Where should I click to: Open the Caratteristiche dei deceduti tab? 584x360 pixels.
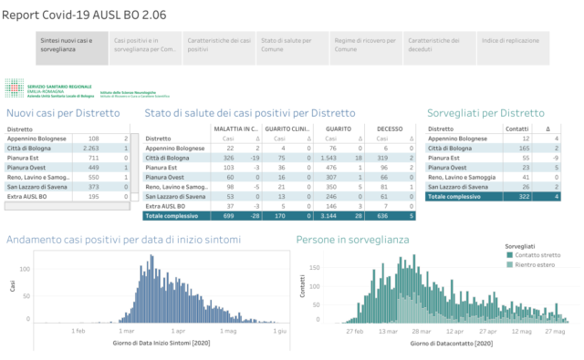440,48
